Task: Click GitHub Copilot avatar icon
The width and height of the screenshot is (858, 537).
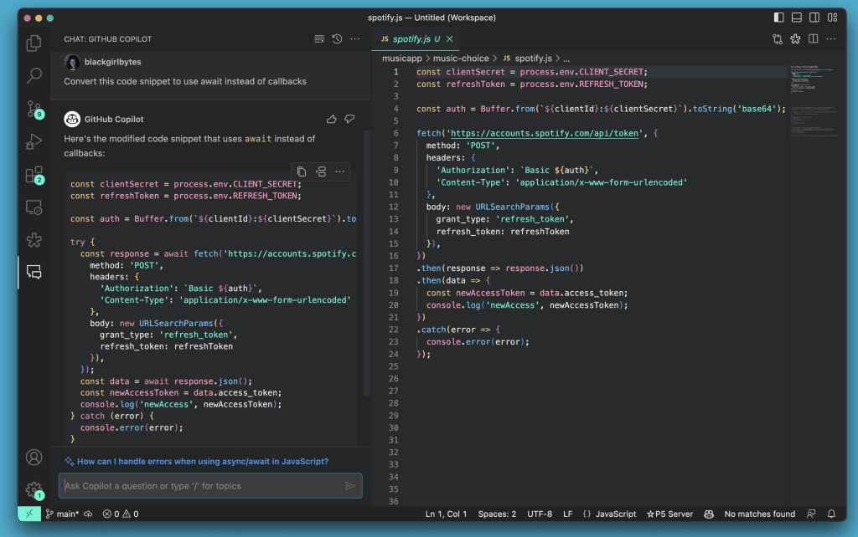Action: [72, 119]
